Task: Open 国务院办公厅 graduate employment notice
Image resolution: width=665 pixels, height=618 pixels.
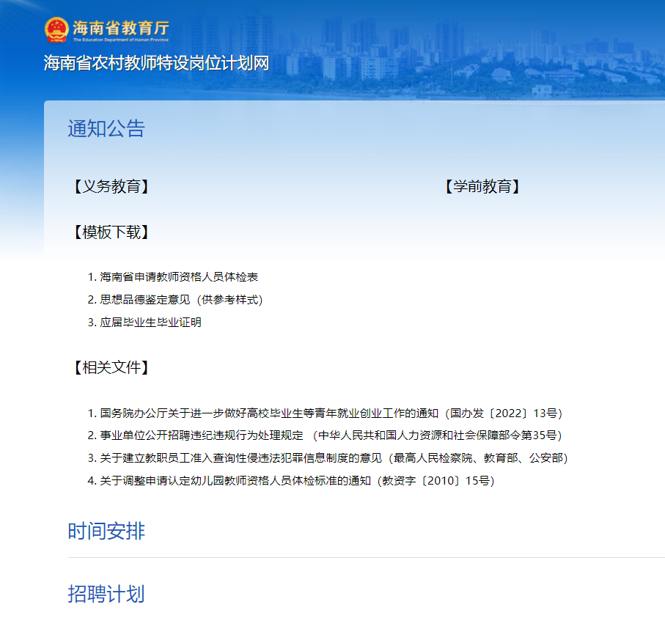Action: pos(331,413)
